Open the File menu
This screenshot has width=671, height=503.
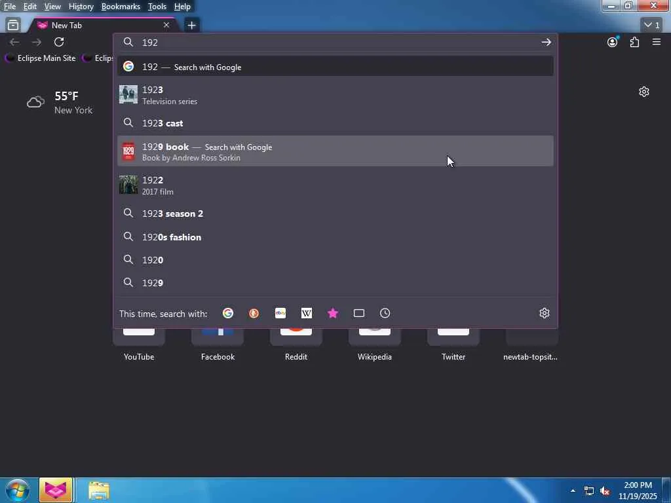[10, 7]
